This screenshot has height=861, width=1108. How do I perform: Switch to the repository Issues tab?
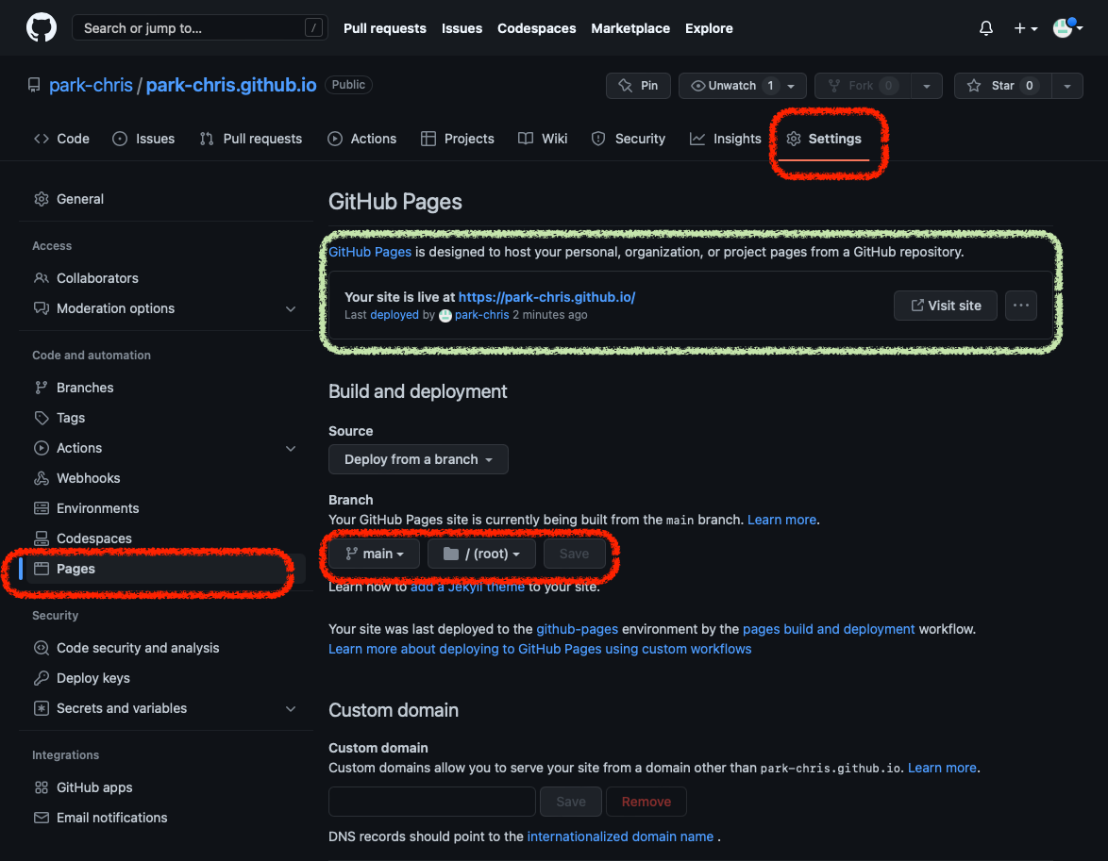click(x=143, y=139)
